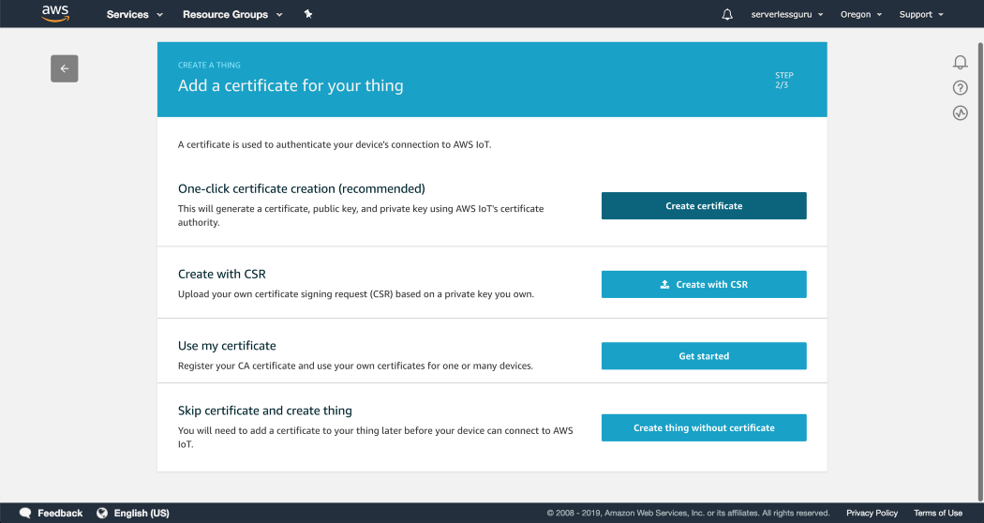984x523 pixels.
Task: Open the Support dropdown menu
Action: pos(921,14)
